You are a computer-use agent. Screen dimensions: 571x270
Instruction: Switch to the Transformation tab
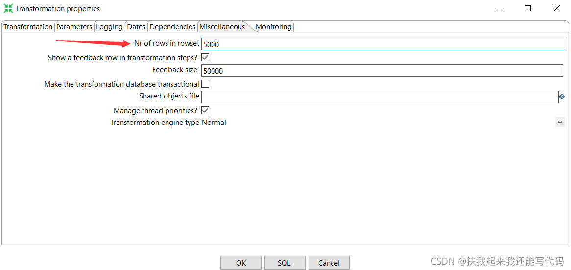tap(28, 26)
